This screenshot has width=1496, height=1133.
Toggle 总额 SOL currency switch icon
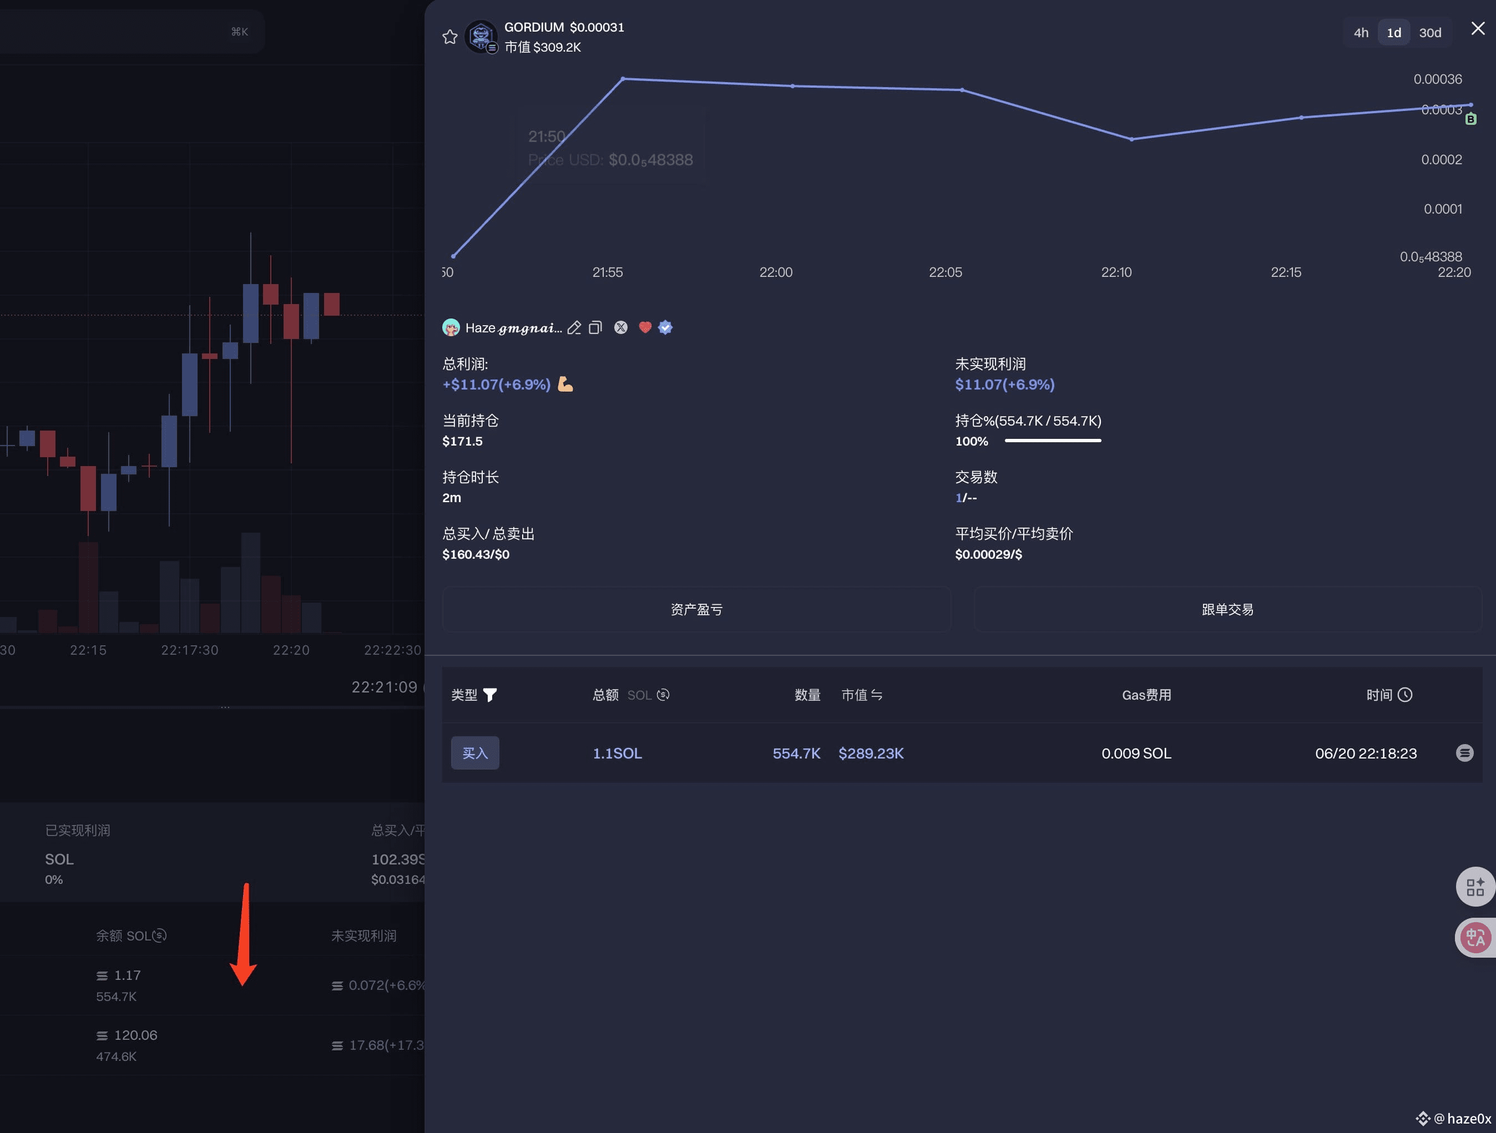(664, 695)
